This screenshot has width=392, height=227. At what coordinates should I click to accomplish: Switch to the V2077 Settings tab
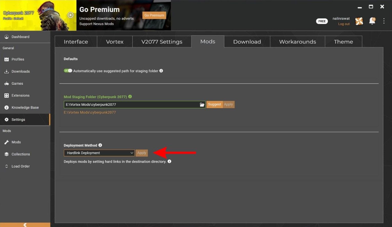[162, 41]
